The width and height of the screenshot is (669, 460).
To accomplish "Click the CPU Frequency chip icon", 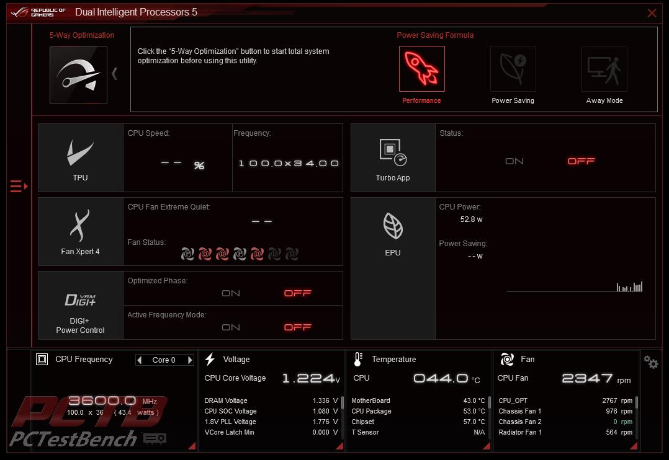I will point(42,360).
